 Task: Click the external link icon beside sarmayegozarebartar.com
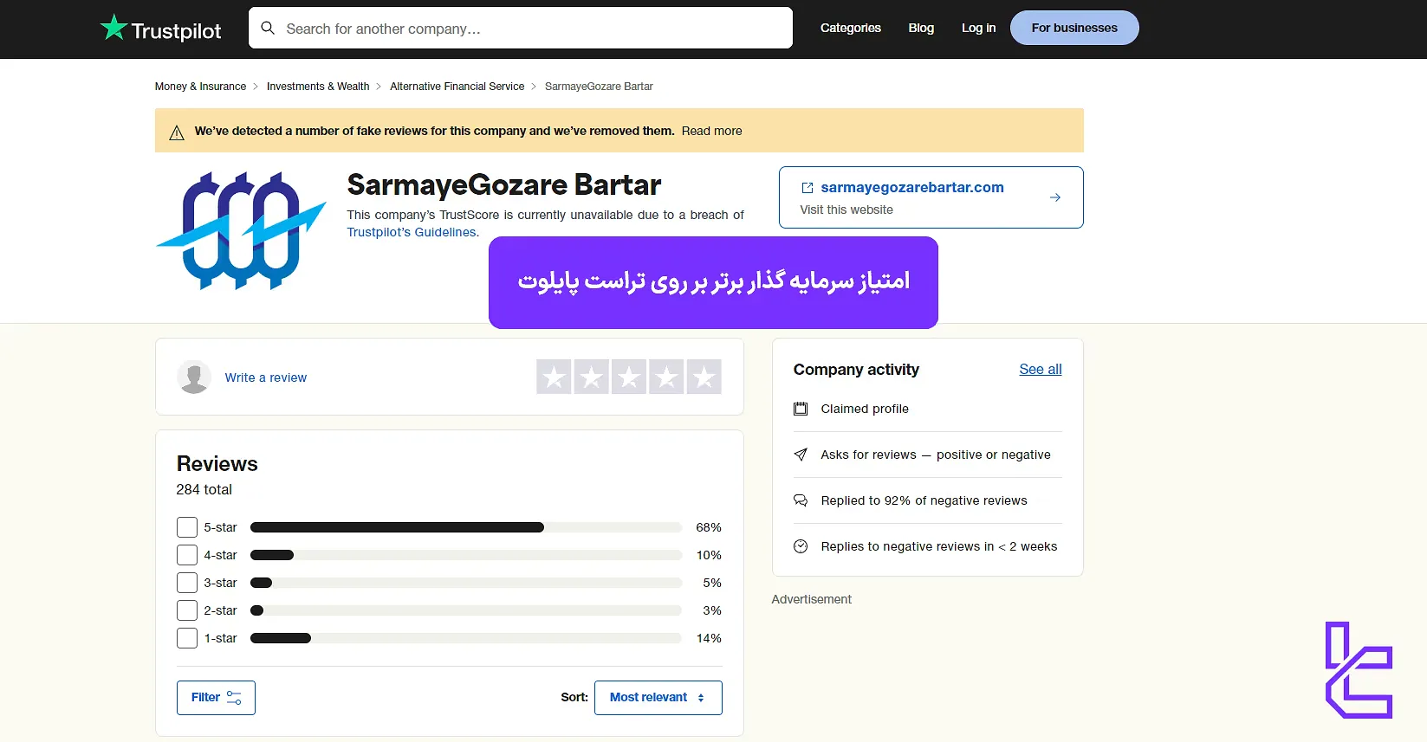[x=808, y=188]
